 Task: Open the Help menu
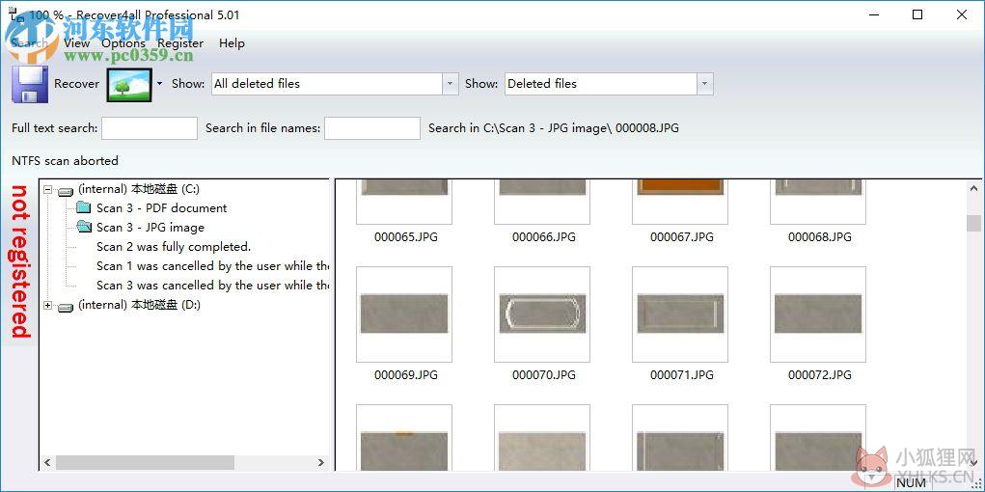click(232, 43)
